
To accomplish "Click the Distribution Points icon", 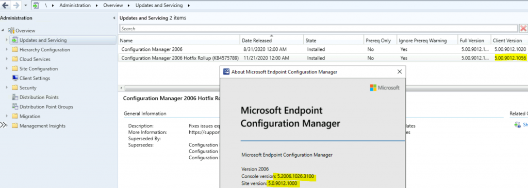I will (14, 98).
